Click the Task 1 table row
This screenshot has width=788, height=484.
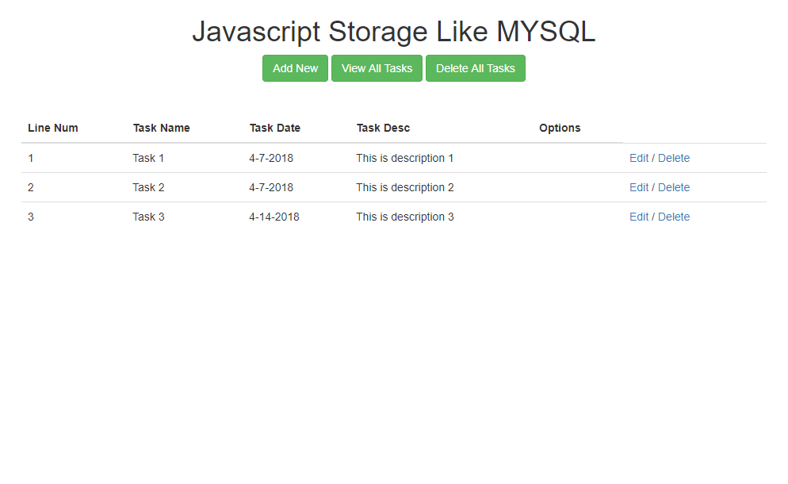317,158
